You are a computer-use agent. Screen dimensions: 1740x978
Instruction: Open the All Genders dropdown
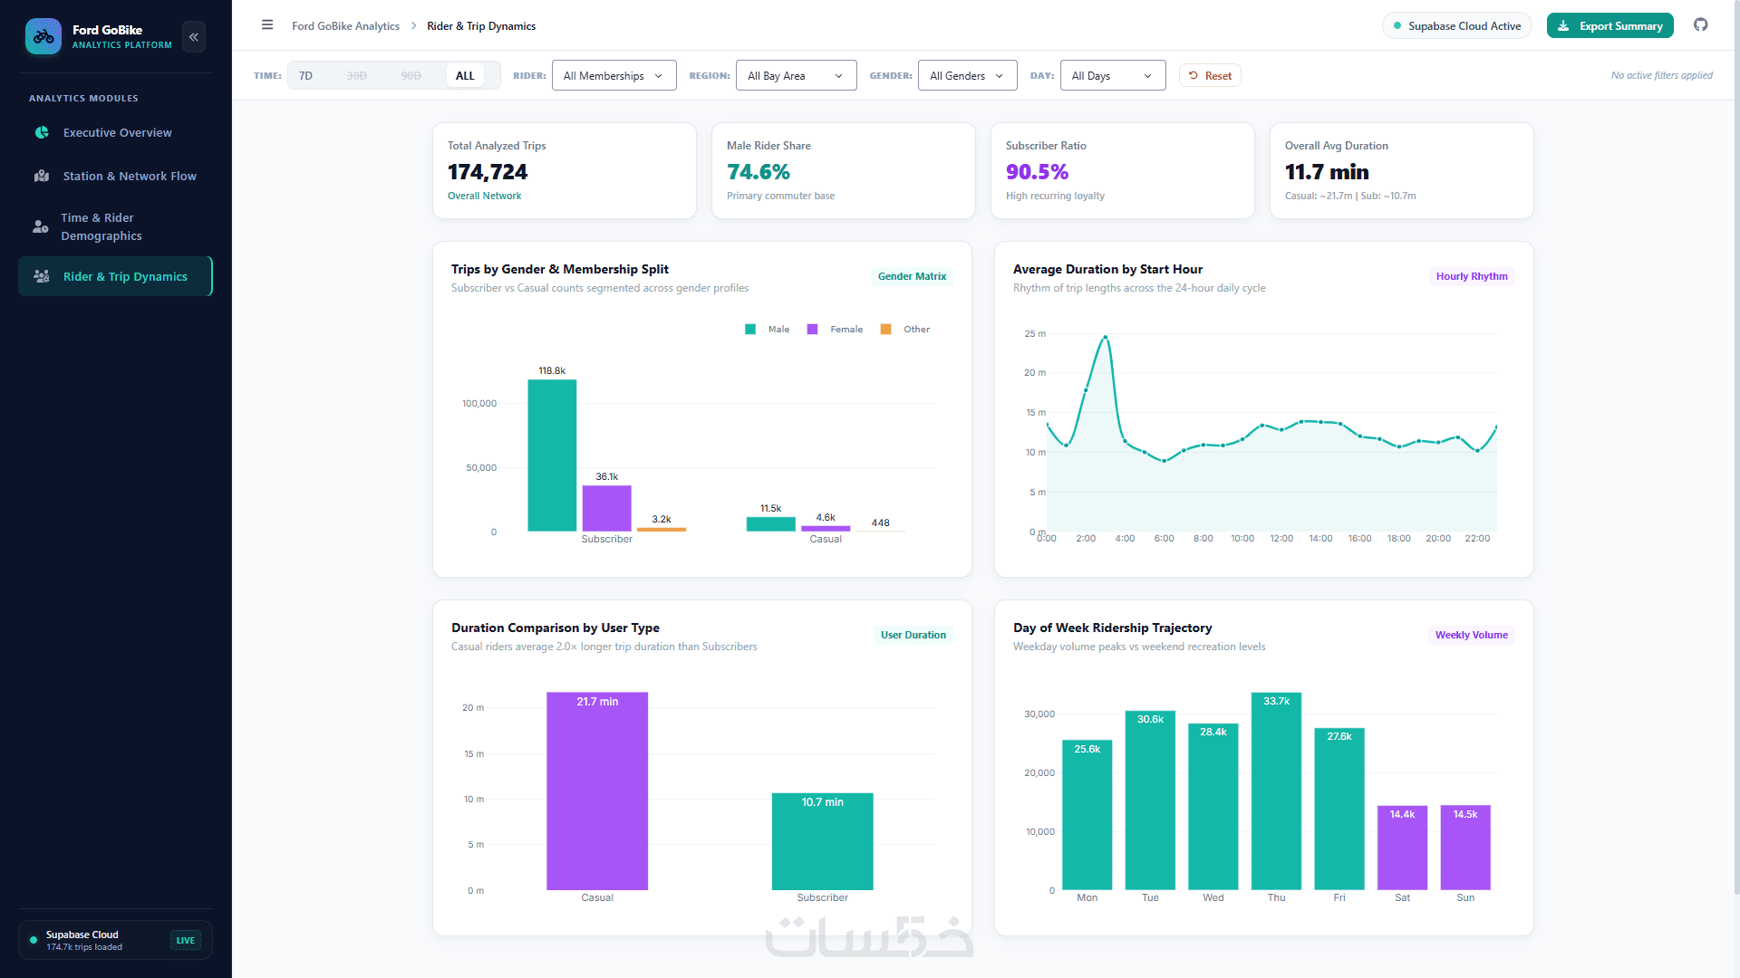click(967, 76)
